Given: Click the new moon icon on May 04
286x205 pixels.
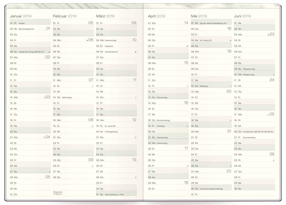Looking at the screenshot, I should point(231,40).
